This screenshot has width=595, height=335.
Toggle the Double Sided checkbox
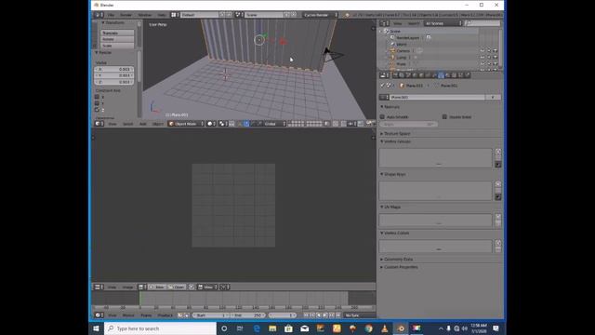click(444, 117)
